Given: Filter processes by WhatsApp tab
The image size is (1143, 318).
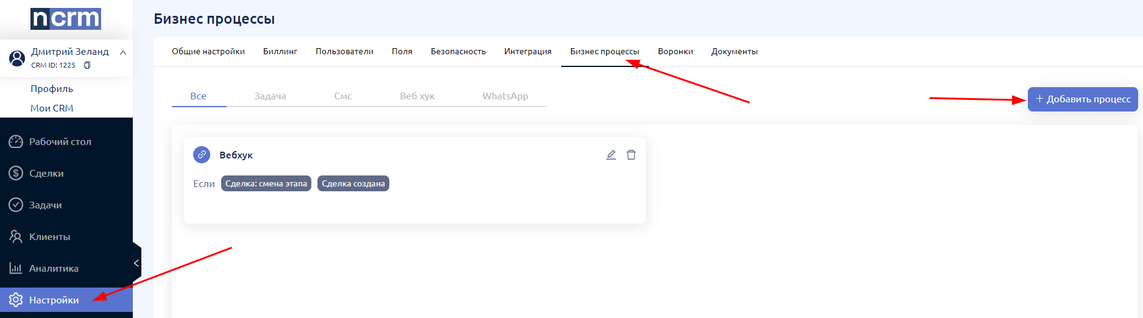Looking at the screenshot, I should pyautogui.click(x=505, y=96).
